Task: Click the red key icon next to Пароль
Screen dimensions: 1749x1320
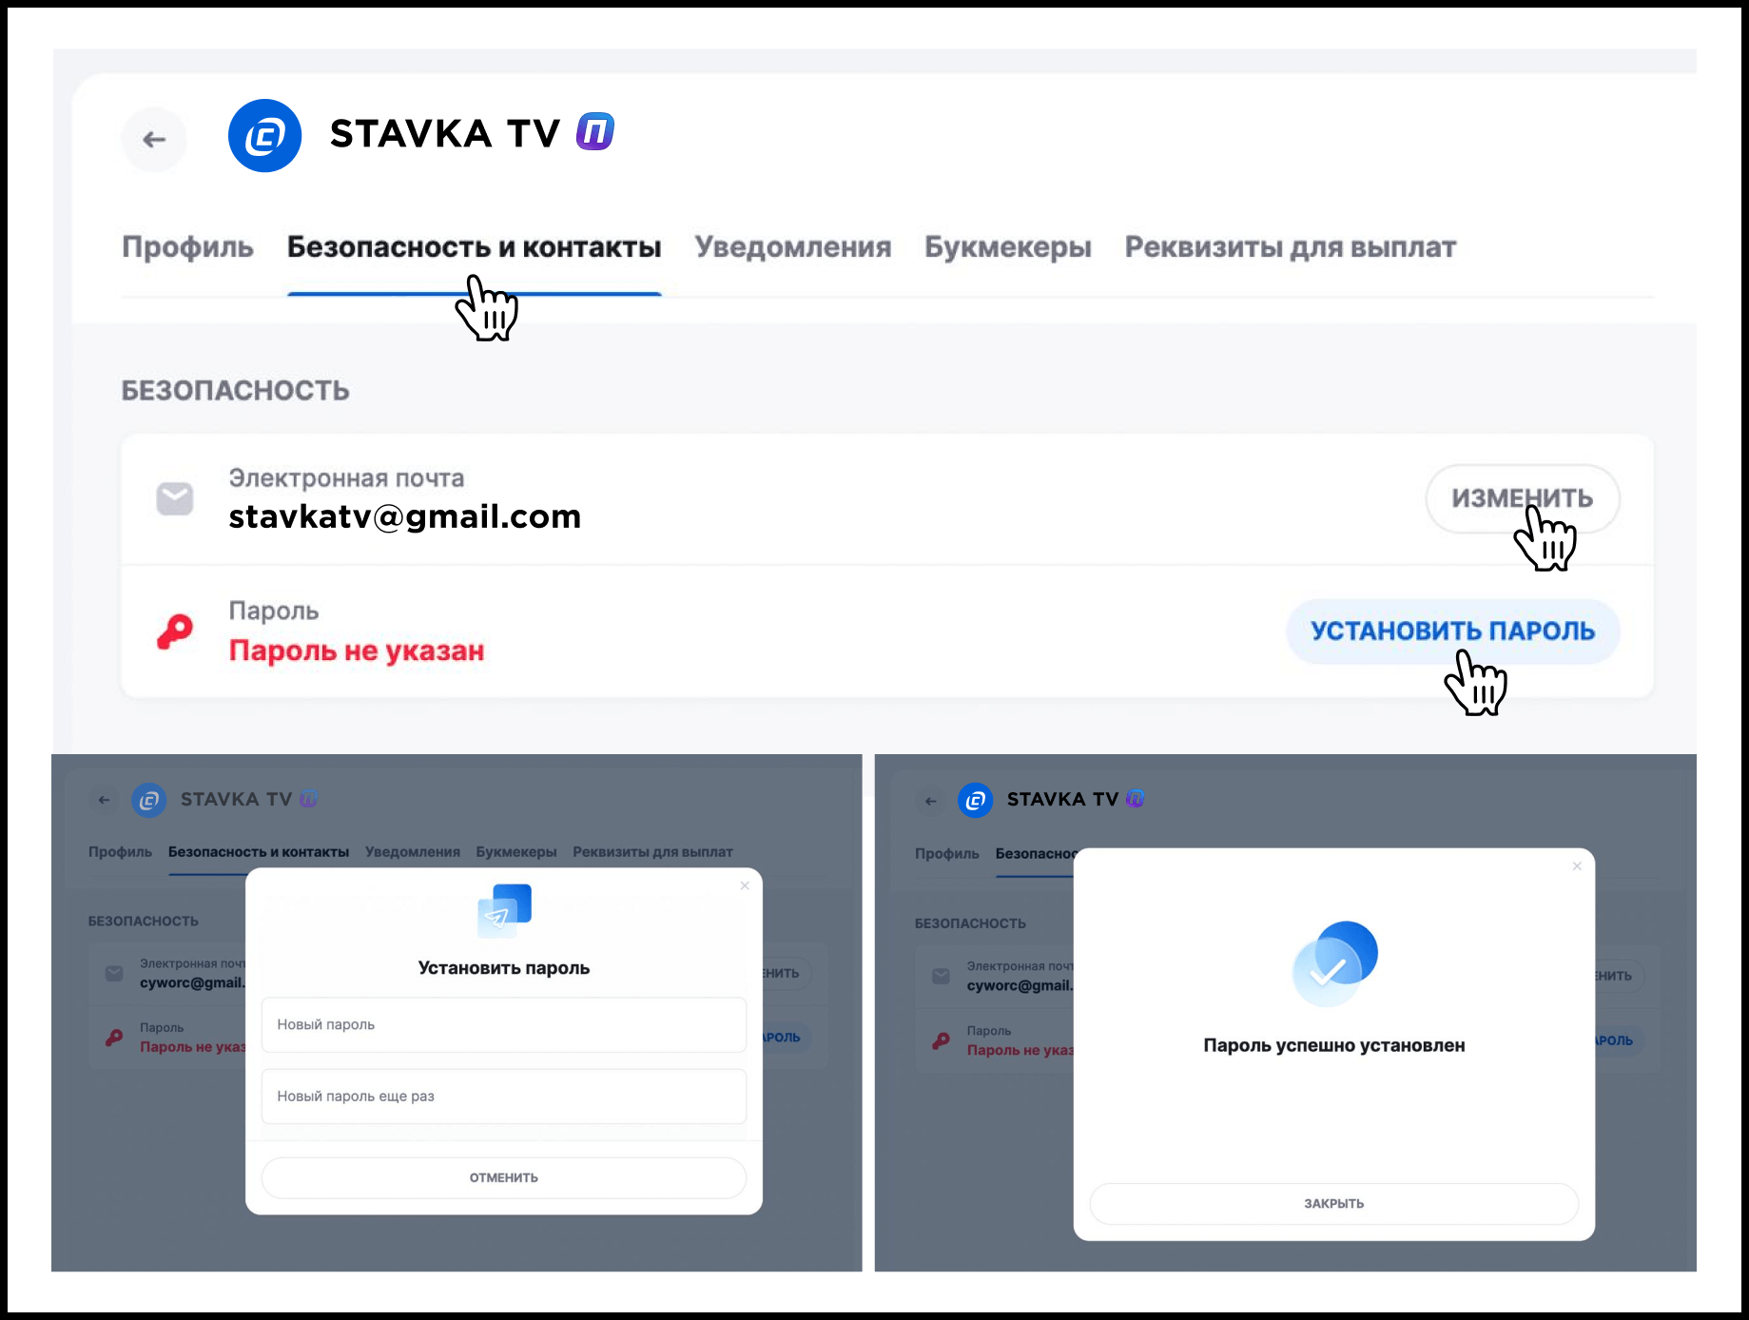Action: click(175, 631)
